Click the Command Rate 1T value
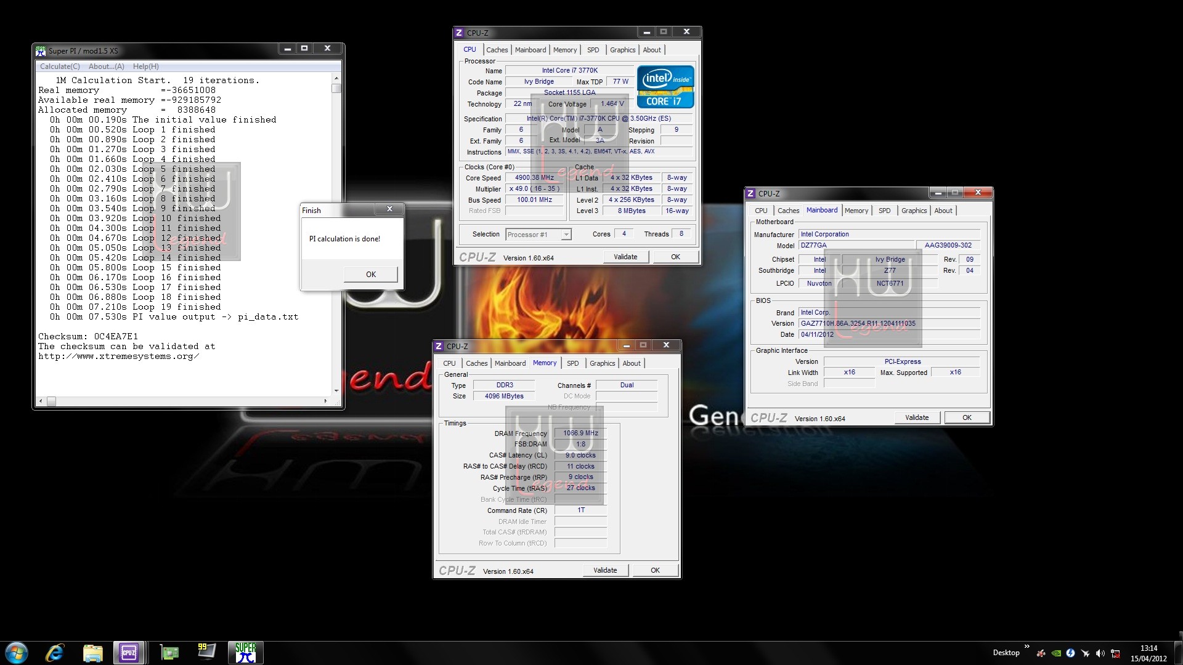 [x=580, y=510]
